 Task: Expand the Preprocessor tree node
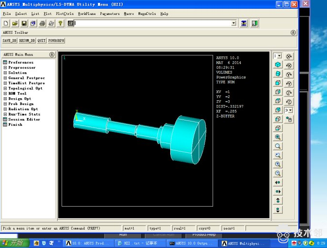click(5, 67)
